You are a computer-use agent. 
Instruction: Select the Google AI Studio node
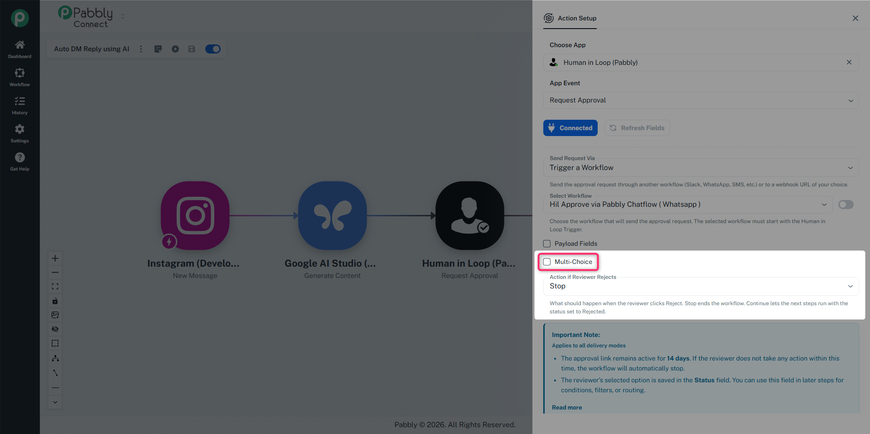333,216
